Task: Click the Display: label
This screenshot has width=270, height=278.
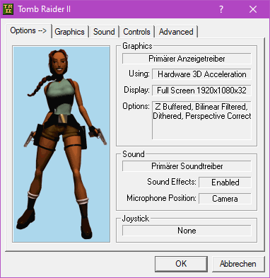Action: tap(136, 90)
